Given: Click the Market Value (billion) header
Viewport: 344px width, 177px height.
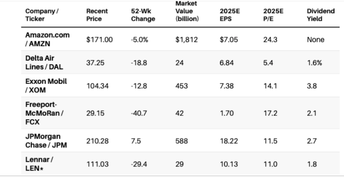Looking at the screenshot, I should tap(187, 11).
